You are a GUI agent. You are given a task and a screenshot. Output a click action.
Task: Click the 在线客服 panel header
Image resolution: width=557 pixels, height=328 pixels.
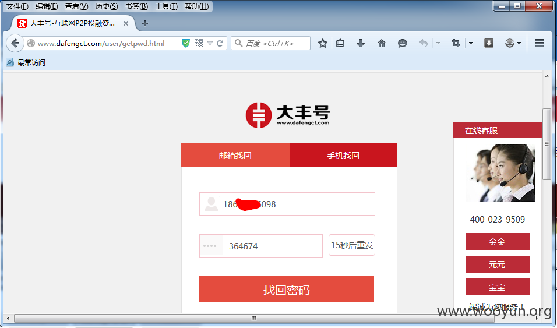[x=498, y=131]
